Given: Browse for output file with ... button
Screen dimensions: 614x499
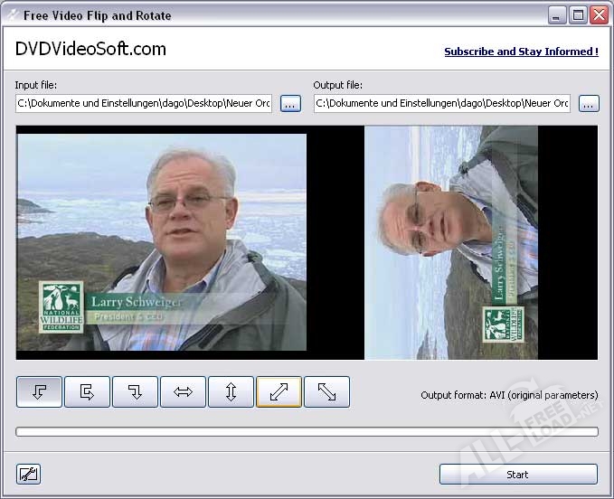Looking at the screenshot, I should point(589,104).
